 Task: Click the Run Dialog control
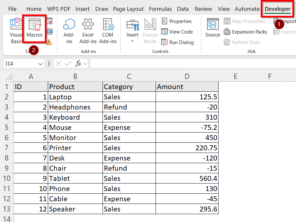click(177, 42)
